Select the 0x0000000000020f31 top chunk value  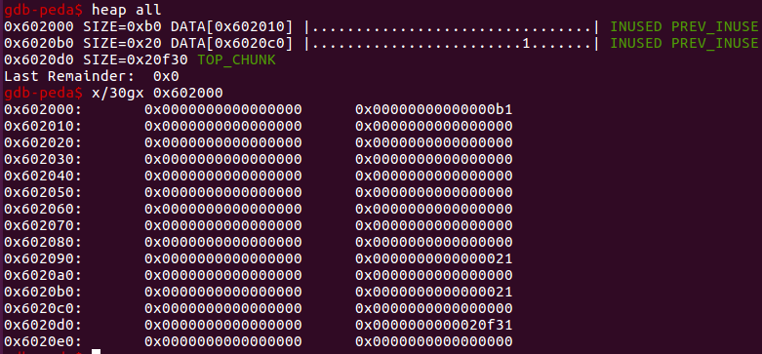tap(434, 325)
